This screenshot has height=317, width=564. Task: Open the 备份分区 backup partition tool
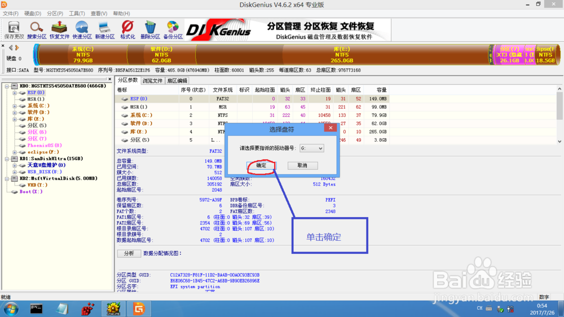(x=173, y=30)
